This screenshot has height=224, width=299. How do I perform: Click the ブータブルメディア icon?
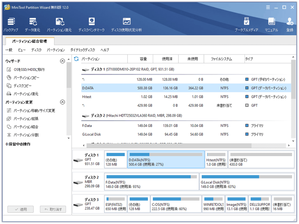tap(246, 24)
